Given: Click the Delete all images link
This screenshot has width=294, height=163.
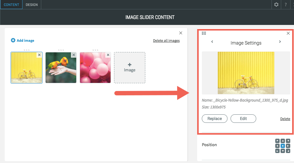Looking at the screenshot, I should click(166, 41).
